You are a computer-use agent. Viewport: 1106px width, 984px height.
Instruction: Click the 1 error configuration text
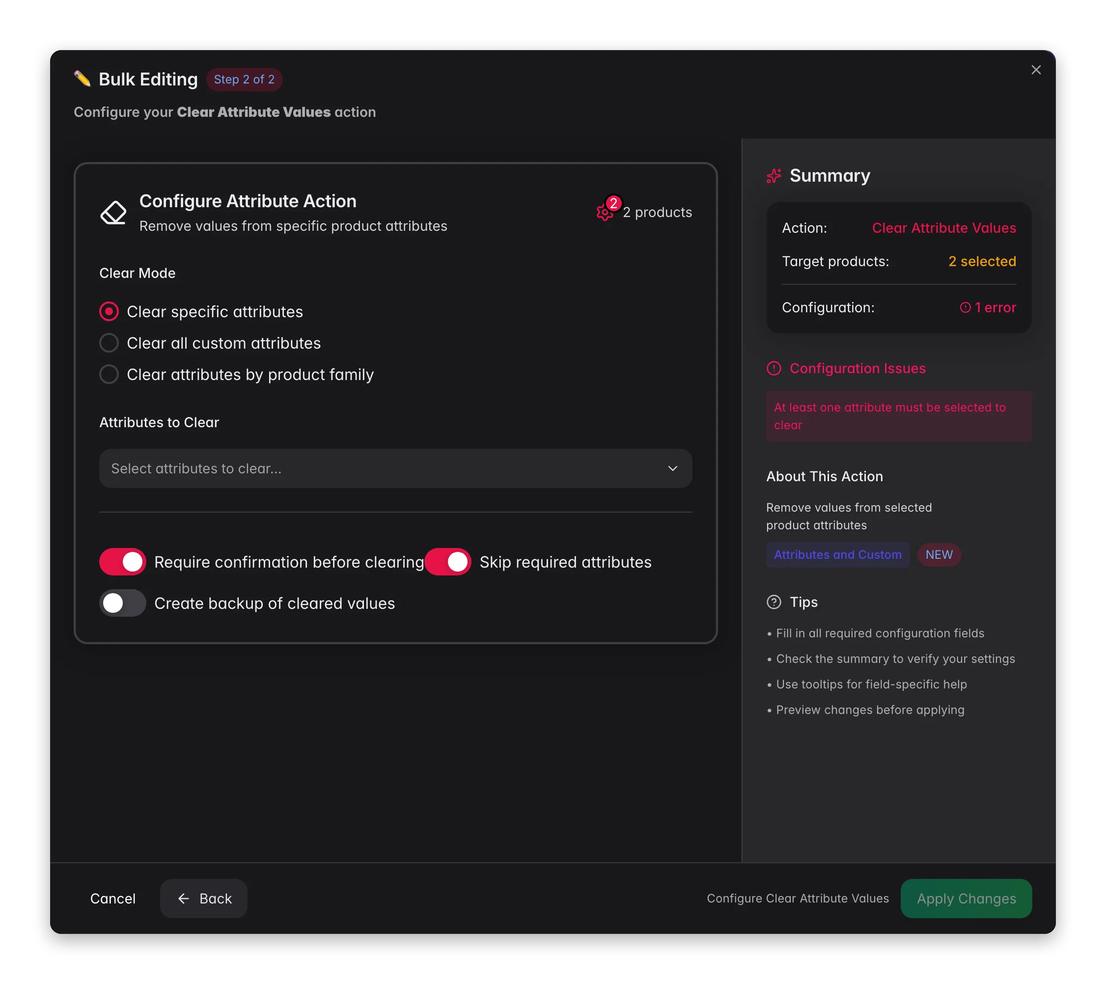coord(995,308)
